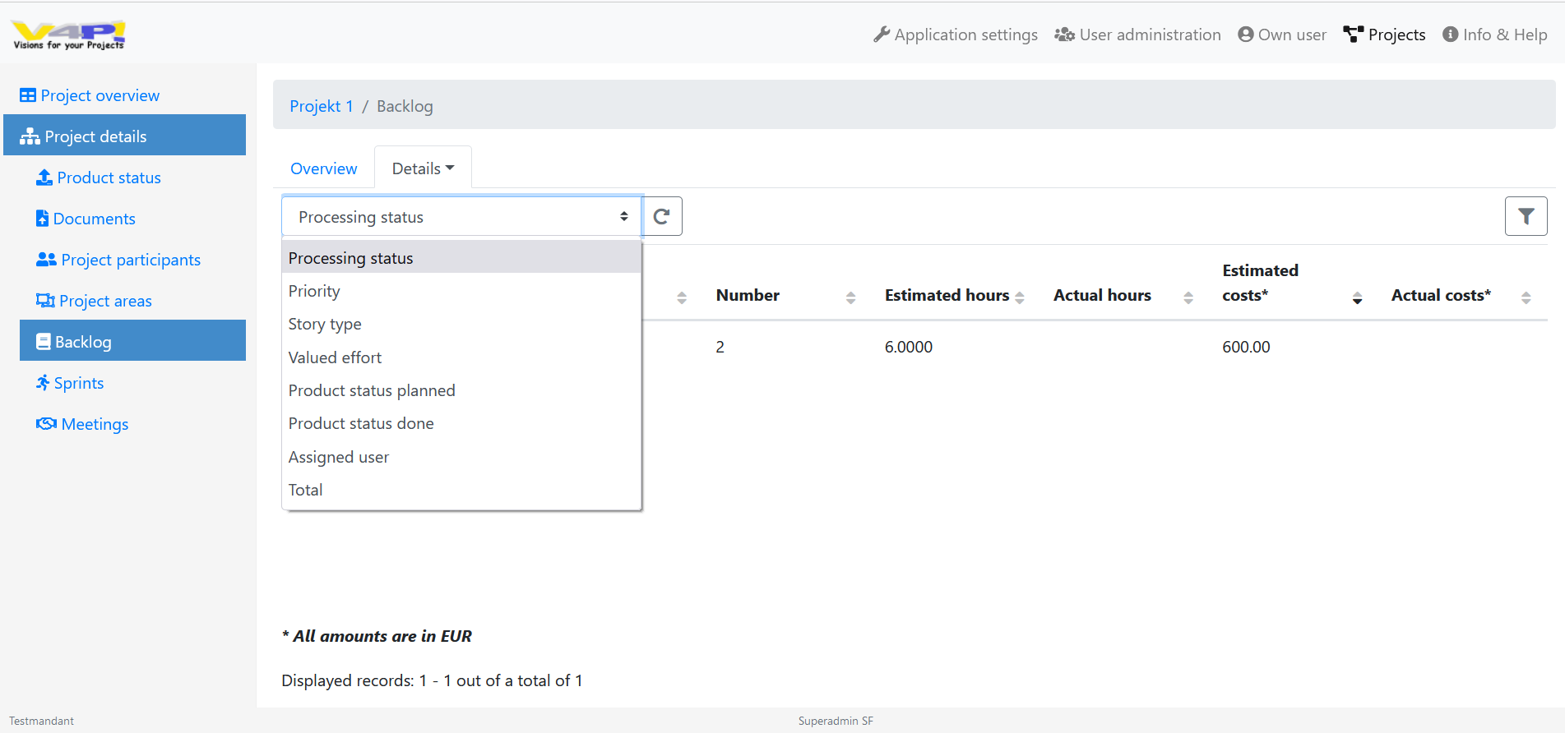Image resolution: width=1565 pixels, height=733 pixels.
Task: Open the filter funnel button
Action: point(1526,216)
